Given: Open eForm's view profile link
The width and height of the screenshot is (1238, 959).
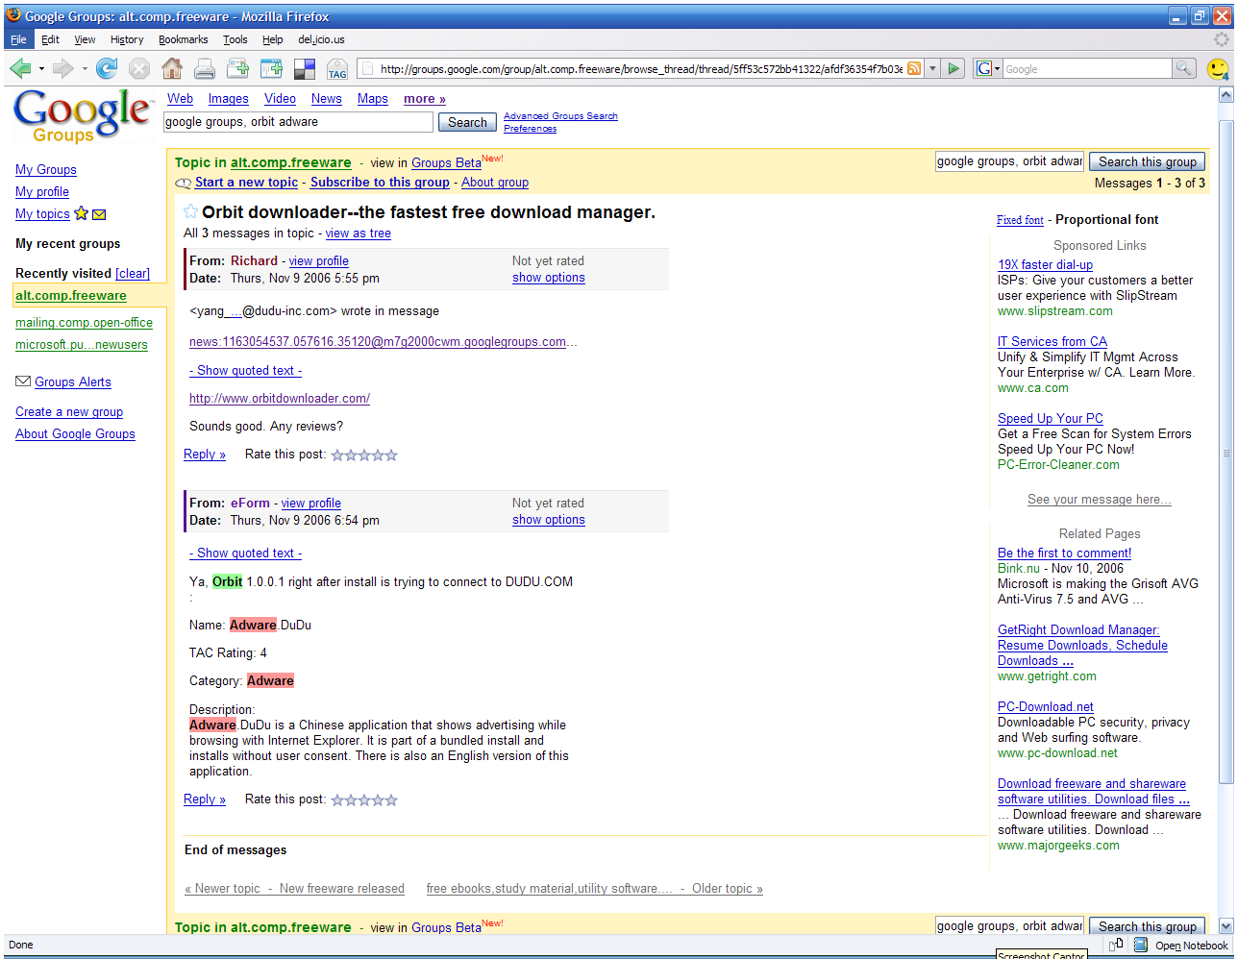Looking at the screenshot, I should tap(310, 504).
